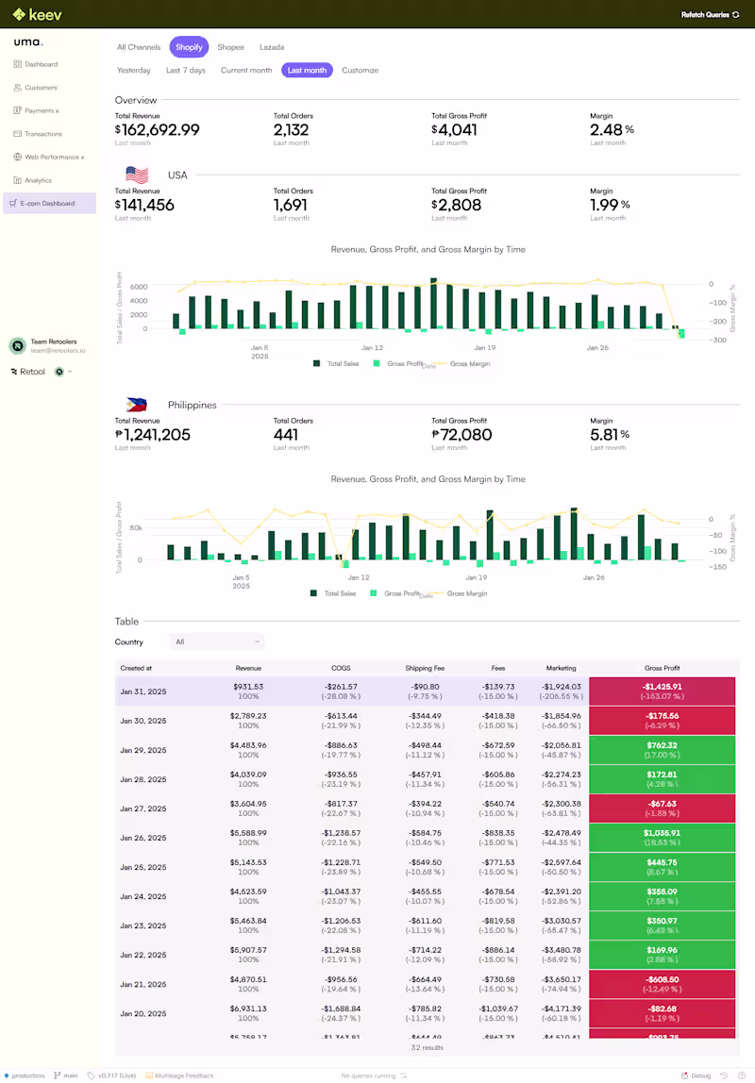Toggle Gross Profit legend in USA chart
Image resolution: width=755 pixels, height=1083 pixels.
(x=397, y=363)
